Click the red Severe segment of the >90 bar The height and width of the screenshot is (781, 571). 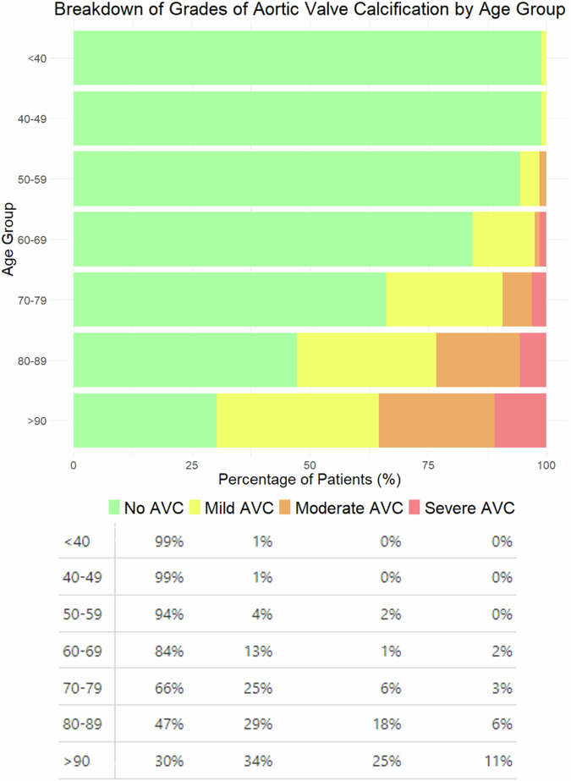click(520, 421)
